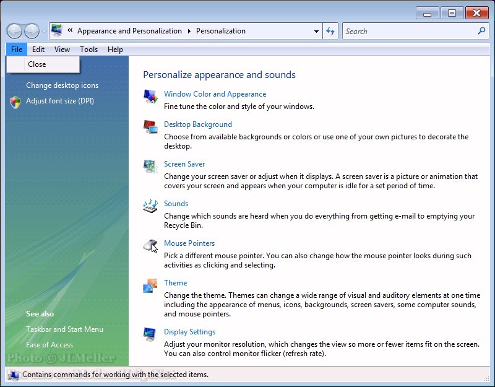Click description 'Change the theme. Themes can change'
Viewport: 495px width, 387px height.
coord(322,305)
